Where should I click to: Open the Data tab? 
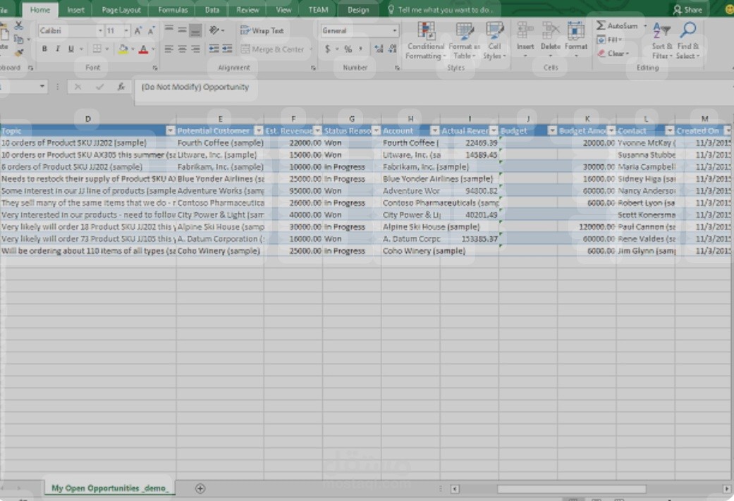[212, 10]
